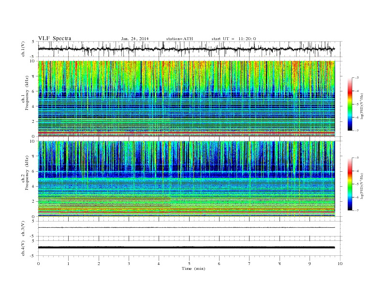Viewport: 383px width, 296px height.
Task: Click time axis tick label "5"
Action: [x=189, y=264]
